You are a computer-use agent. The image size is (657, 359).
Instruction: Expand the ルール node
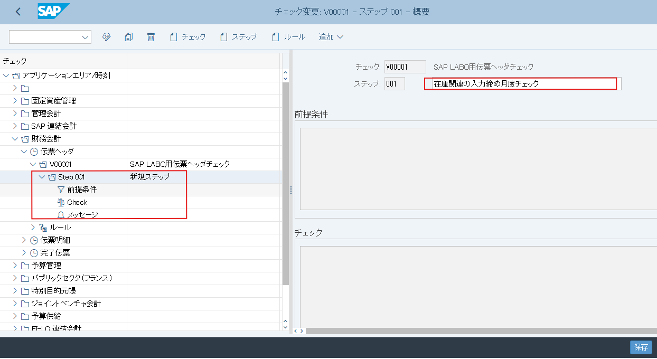[x=33, y=228]
